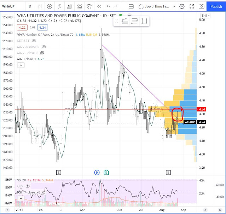Open saved layout Joe 3 Time Fr...

click(x=153, y=6)
